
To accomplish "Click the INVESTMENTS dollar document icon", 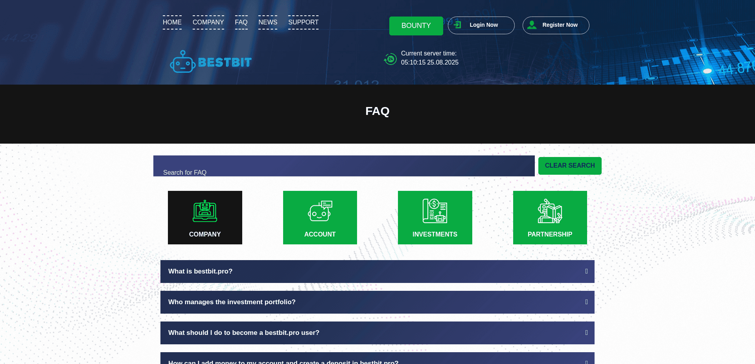I will [435, 211].
